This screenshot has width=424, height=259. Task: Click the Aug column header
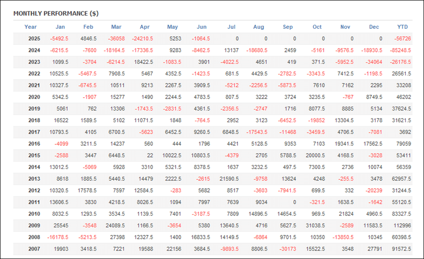[259, 27]
